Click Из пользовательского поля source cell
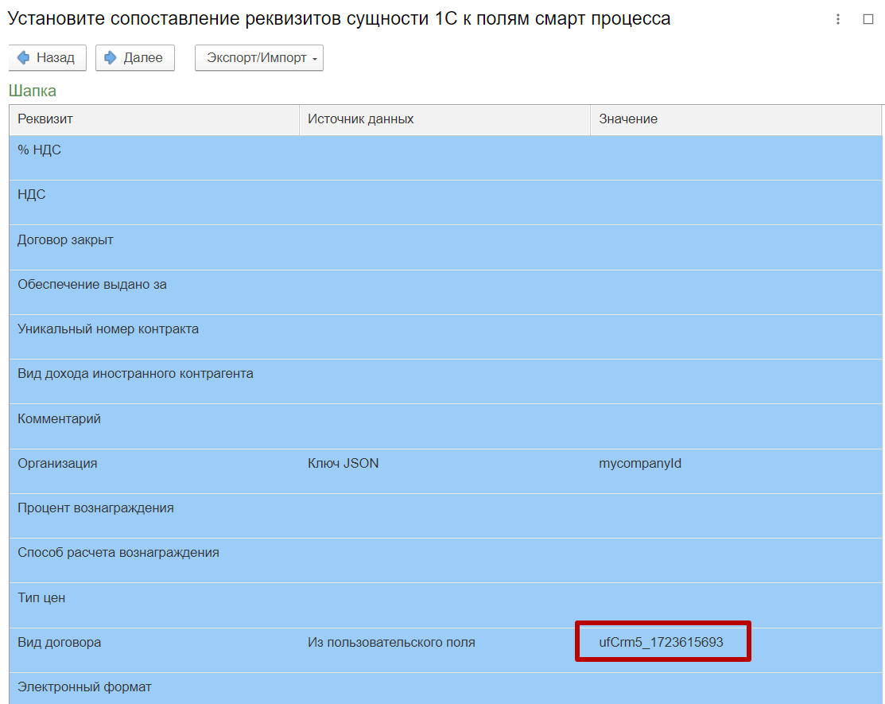This screenshot has height=704, width=885. point(391,643)
